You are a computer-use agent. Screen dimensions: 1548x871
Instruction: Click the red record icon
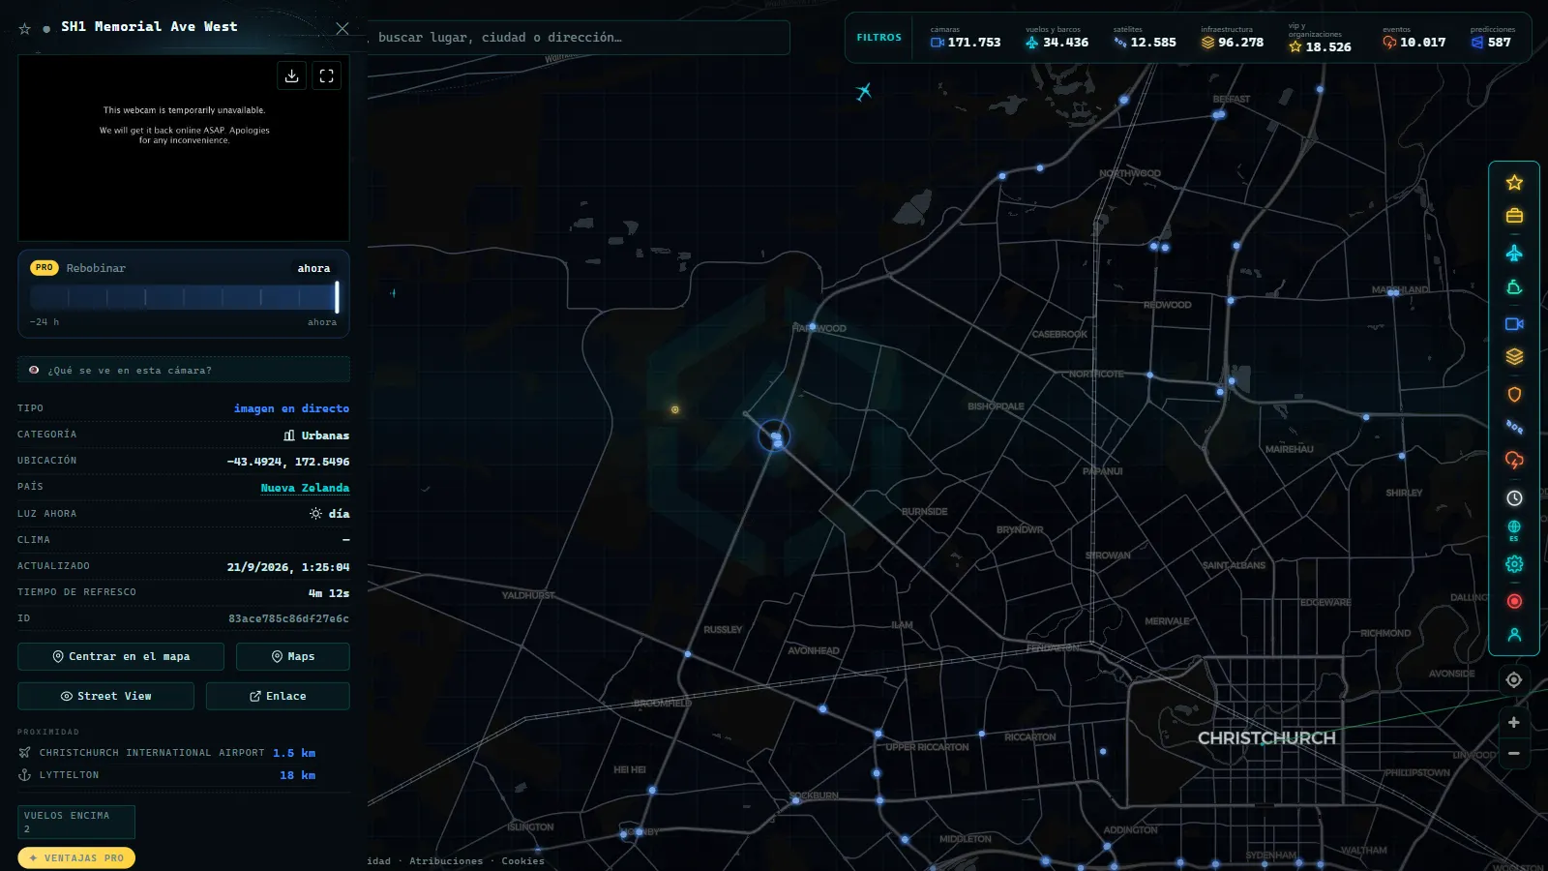click(1514, 601)
